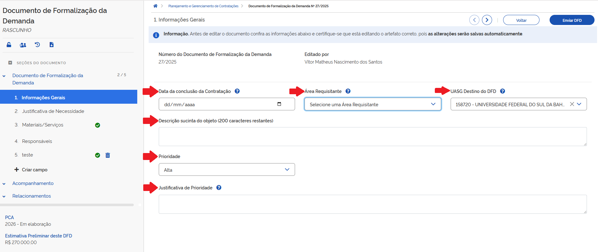Click the Enviar DFD button

coord(572,20)
